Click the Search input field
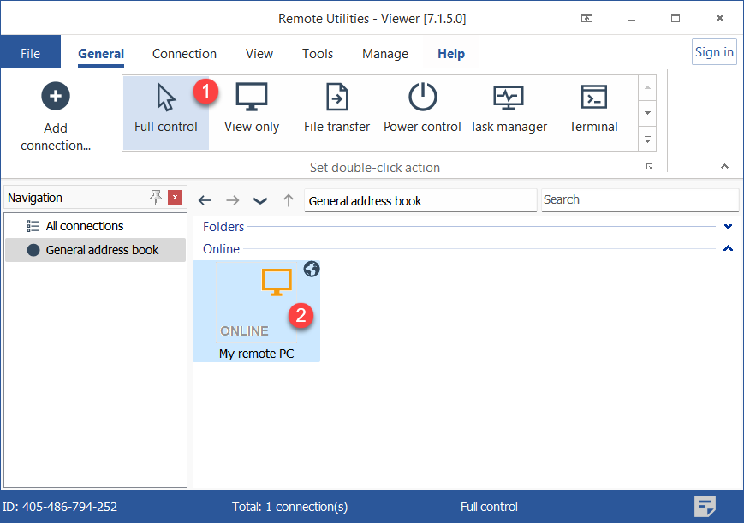This screenshot has width=744, height=523. pos(639,200)
